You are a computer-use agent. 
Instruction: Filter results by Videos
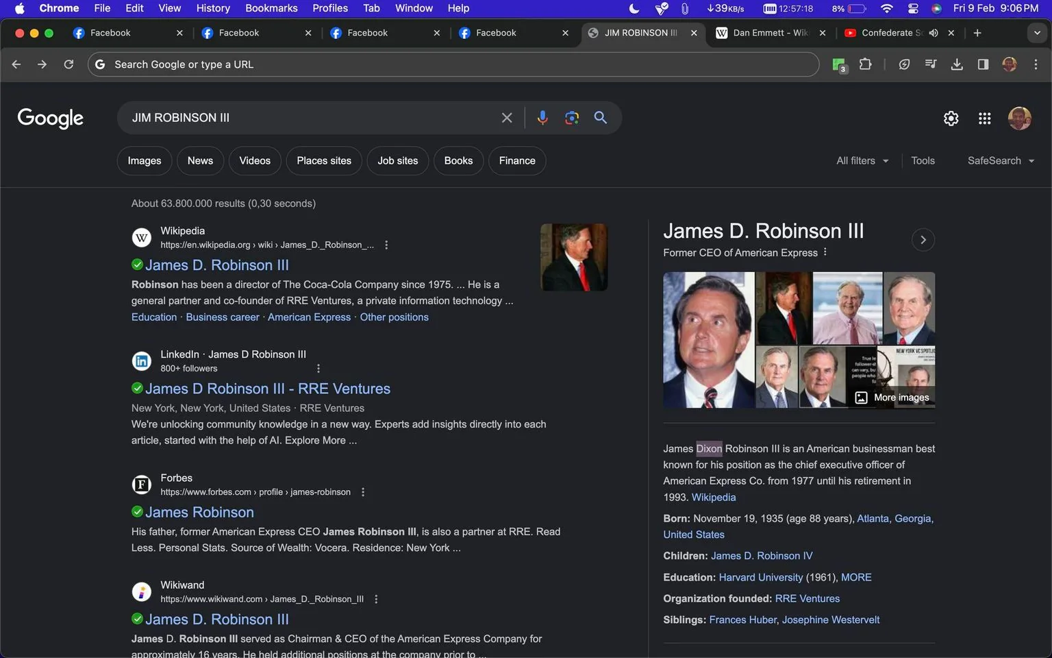255,160
